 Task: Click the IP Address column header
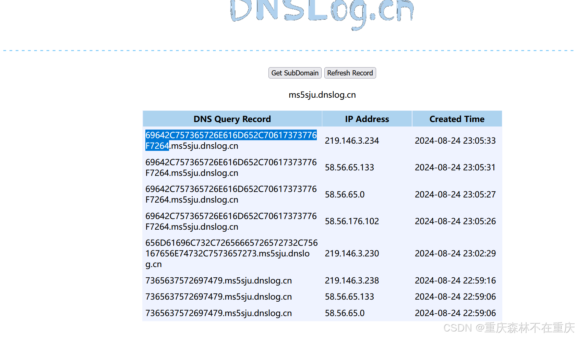click(367, 119)
